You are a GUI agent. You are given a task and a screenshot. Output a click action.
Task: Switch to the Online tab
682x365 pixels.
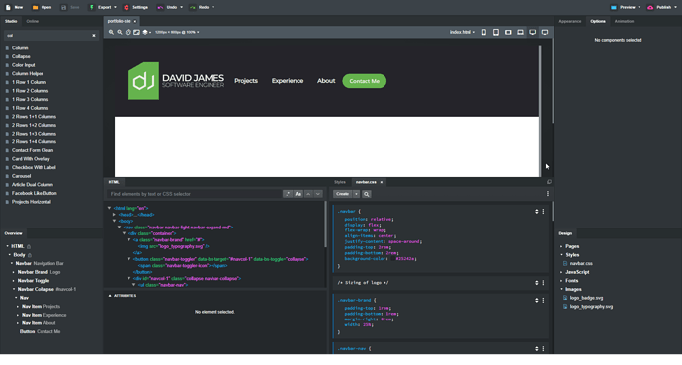32,21
